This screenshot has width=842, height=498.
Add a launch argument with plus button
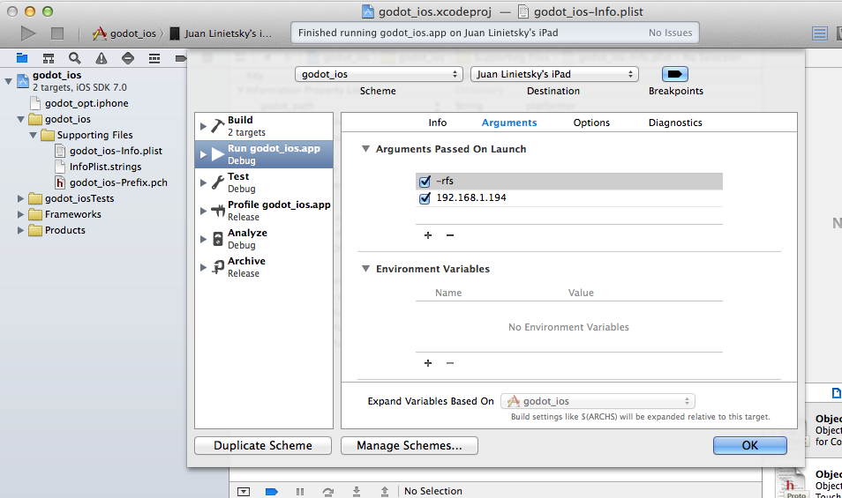click(x=428, y=235)
